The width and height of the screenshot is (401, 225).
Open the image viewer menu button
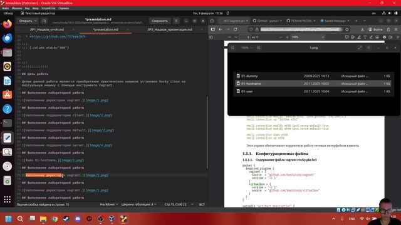[368, 47]
